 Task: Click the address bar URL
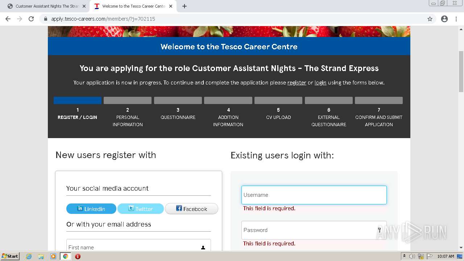pos(103,19)
